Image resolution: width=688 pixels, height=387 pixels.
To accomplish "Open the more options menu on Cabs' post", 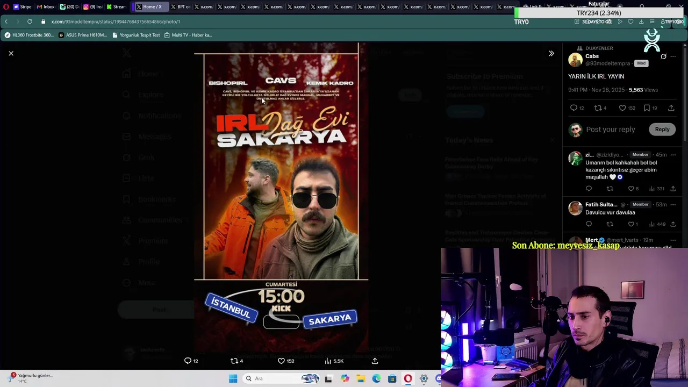I will (673, 56).
